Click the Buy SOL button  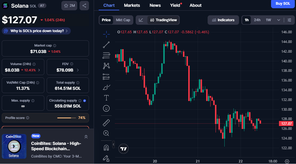pos(283,4)
